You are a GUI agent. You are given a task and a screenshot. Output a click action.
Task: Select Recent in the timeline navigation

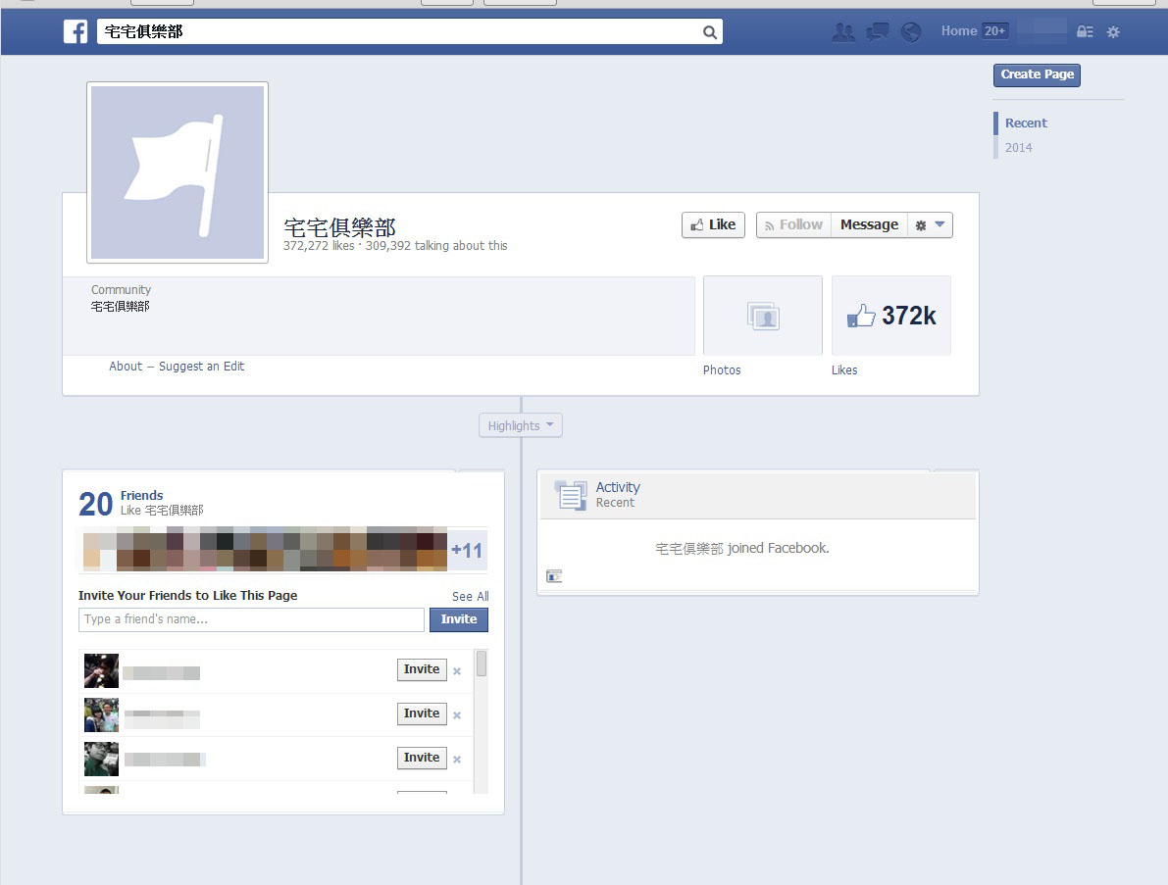pos(1026,123)
